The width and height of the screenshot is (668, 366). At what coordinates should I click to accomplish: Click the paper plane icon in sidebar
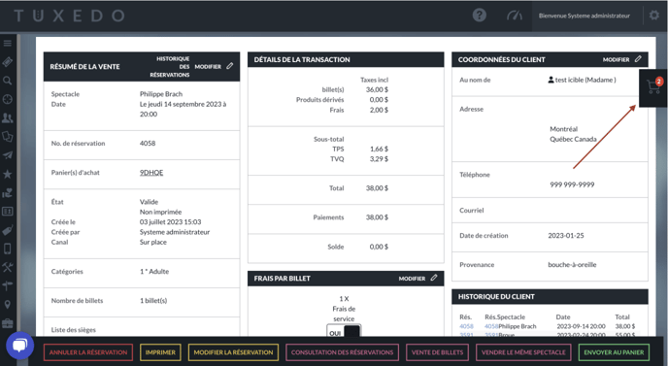click(7, 155)
